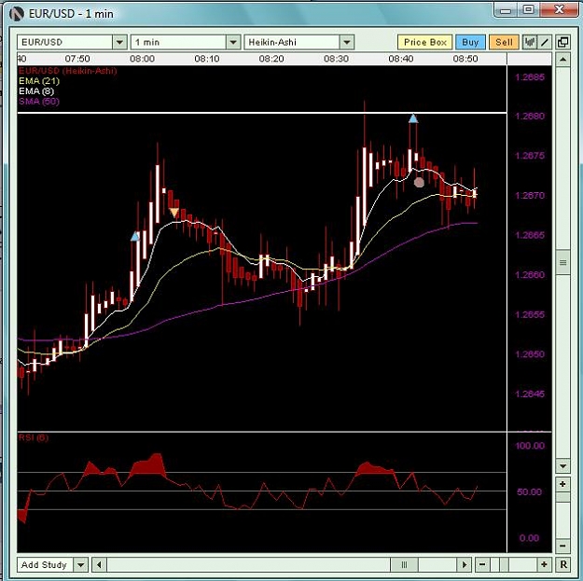
Task: Click the Add Study button
Action: [45, 565]
